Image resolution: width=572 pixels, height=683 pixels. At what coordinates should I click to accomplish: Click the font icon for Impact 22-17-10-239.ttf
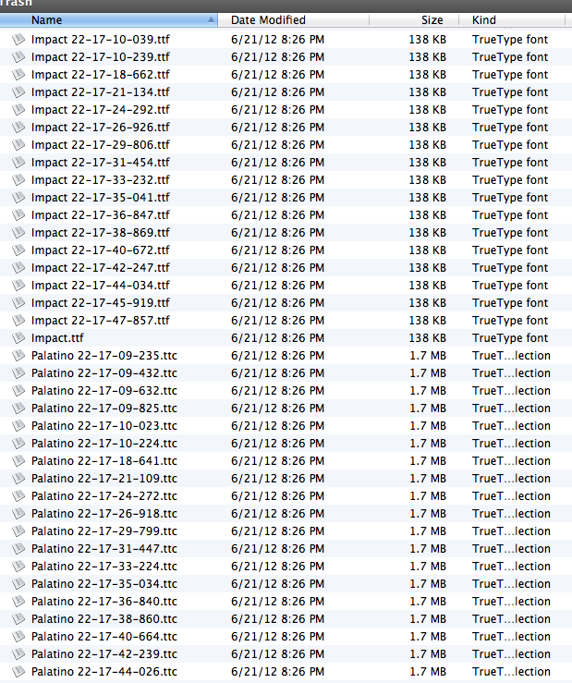18,57
